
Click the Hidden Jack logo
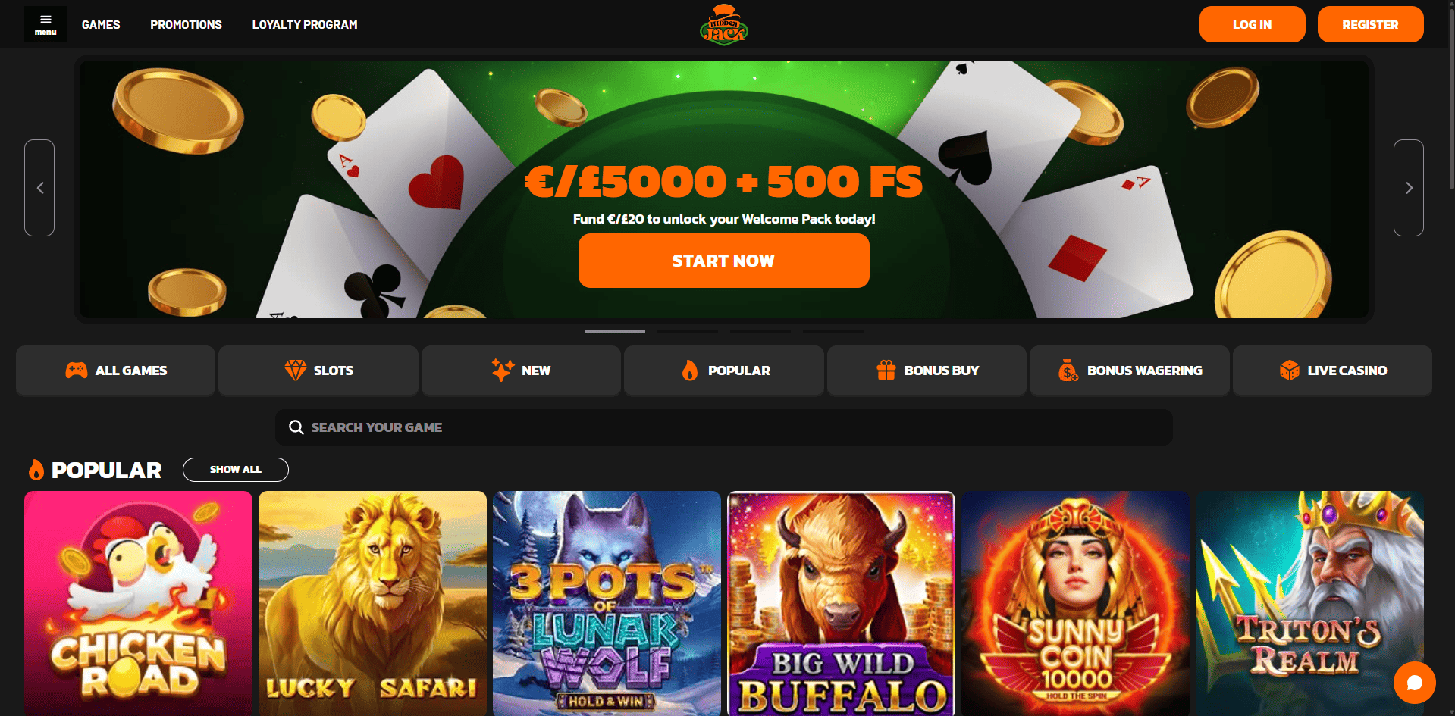(724, 24)
